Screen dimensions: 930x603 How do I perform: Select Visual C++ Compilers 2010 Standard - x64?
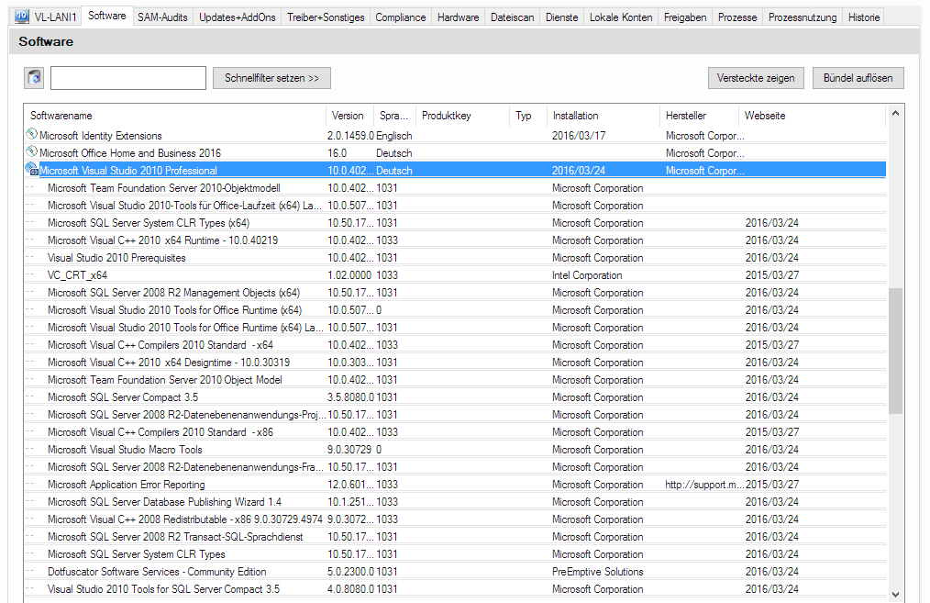click(456, 345)
